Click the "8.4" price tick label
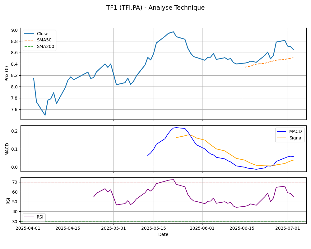Image resolution: width=311 pixels, height=249 pixels. (x=15, y=64)
